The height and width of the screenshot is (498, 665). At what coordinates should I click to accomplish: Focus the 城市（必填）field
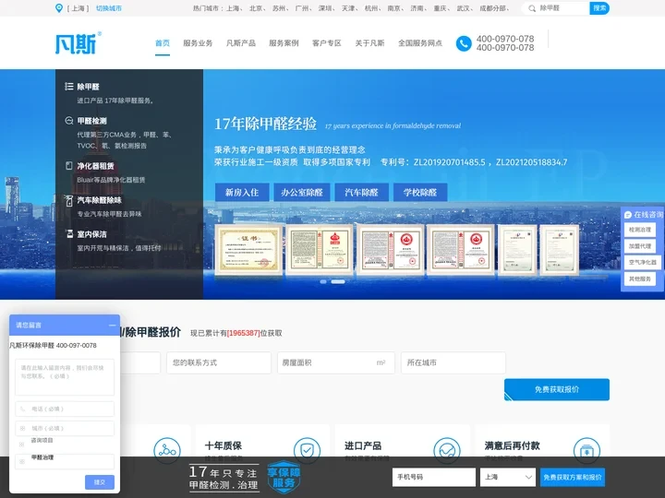(x=65, y=428)
